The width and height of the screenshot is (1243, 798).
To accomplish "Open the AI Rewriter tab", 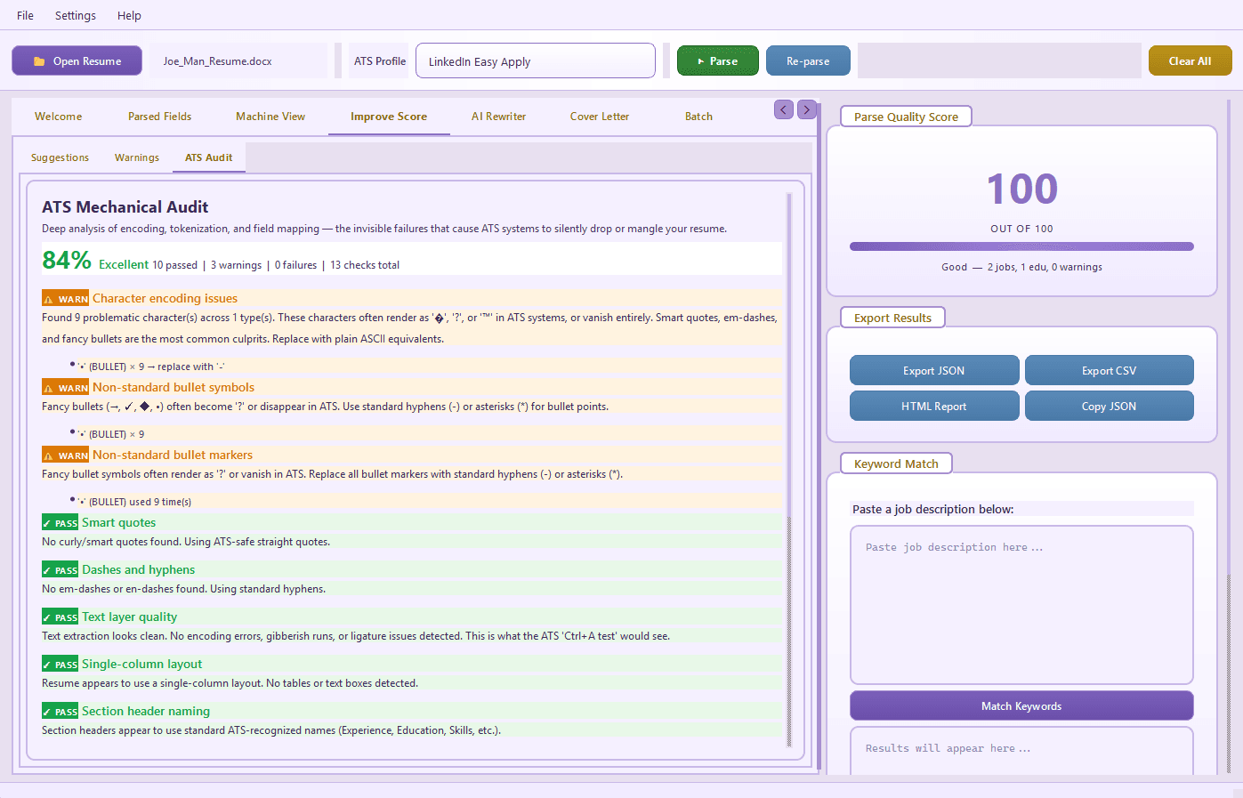I will pyautogui.click(x=498, y=117).
